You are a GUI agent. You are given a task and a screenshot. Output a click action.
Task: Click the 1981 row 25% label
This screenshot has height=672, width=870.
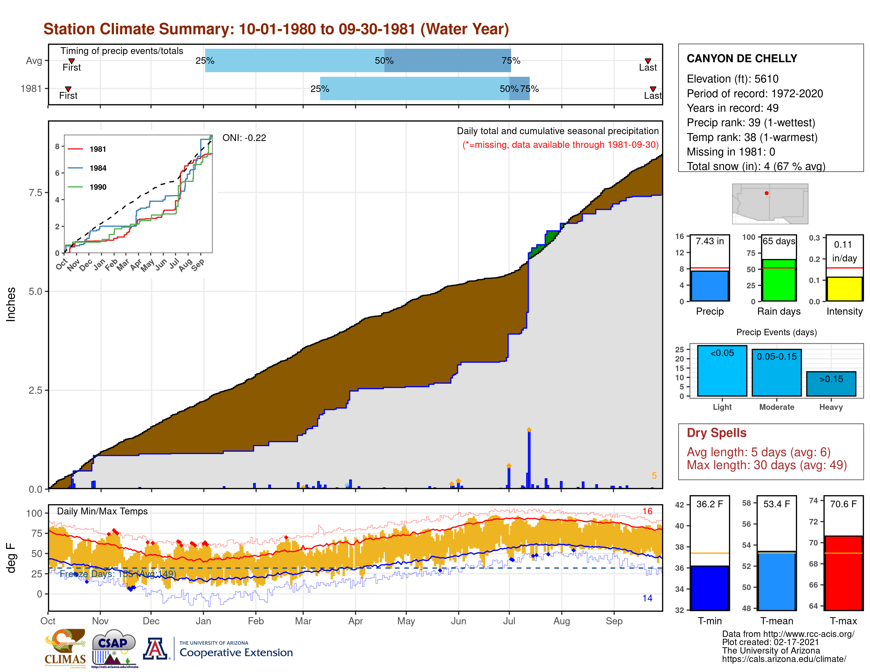pyautogui.click(x=320, y=89)
